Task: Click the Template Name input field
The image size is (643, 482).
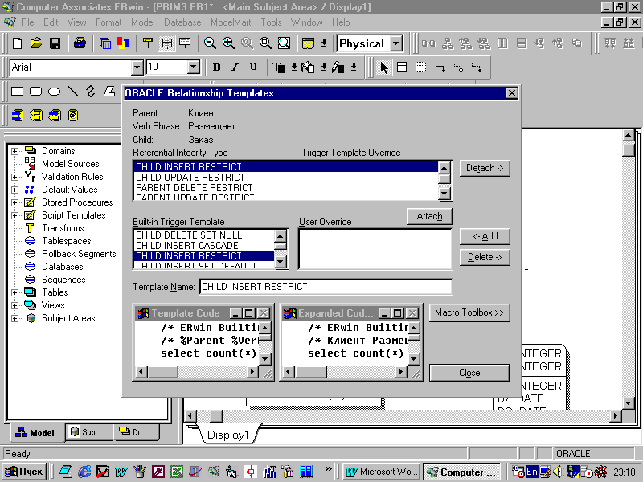Action: tap(326, 287)
